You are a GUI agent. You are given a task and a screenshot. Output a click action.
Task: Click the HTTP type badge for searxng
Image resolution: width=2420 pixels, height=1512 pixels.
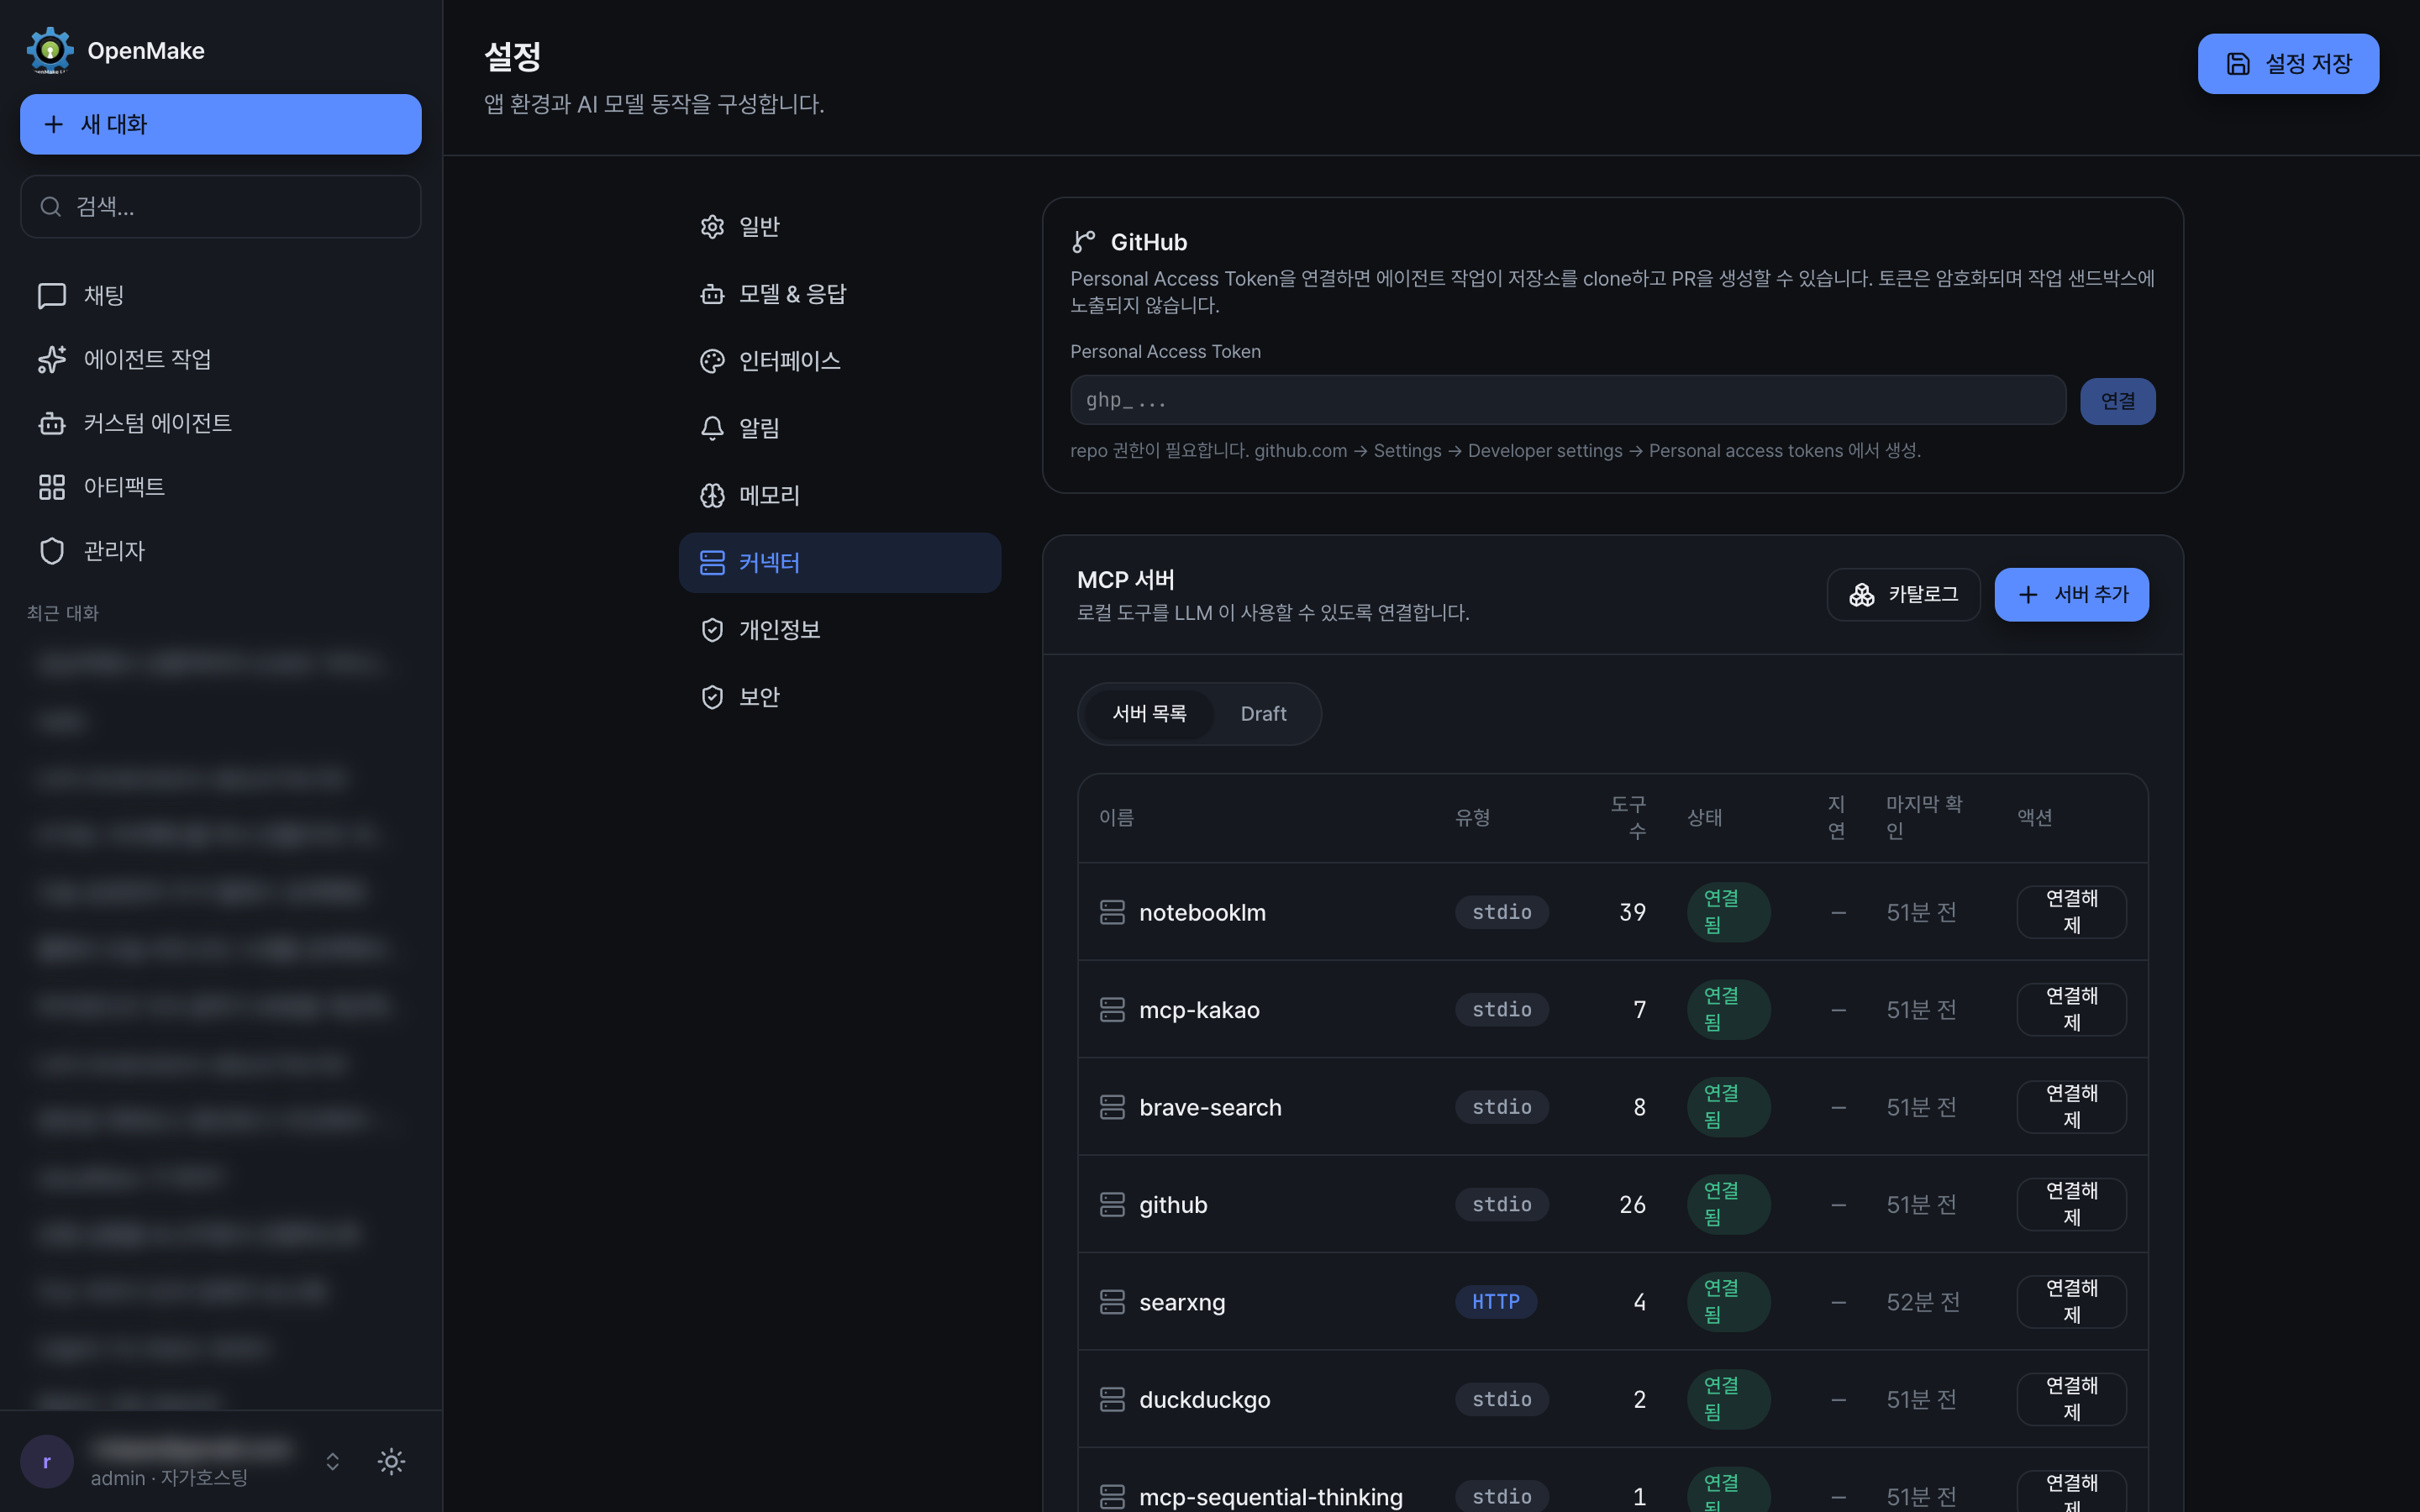point(1496,1302)
